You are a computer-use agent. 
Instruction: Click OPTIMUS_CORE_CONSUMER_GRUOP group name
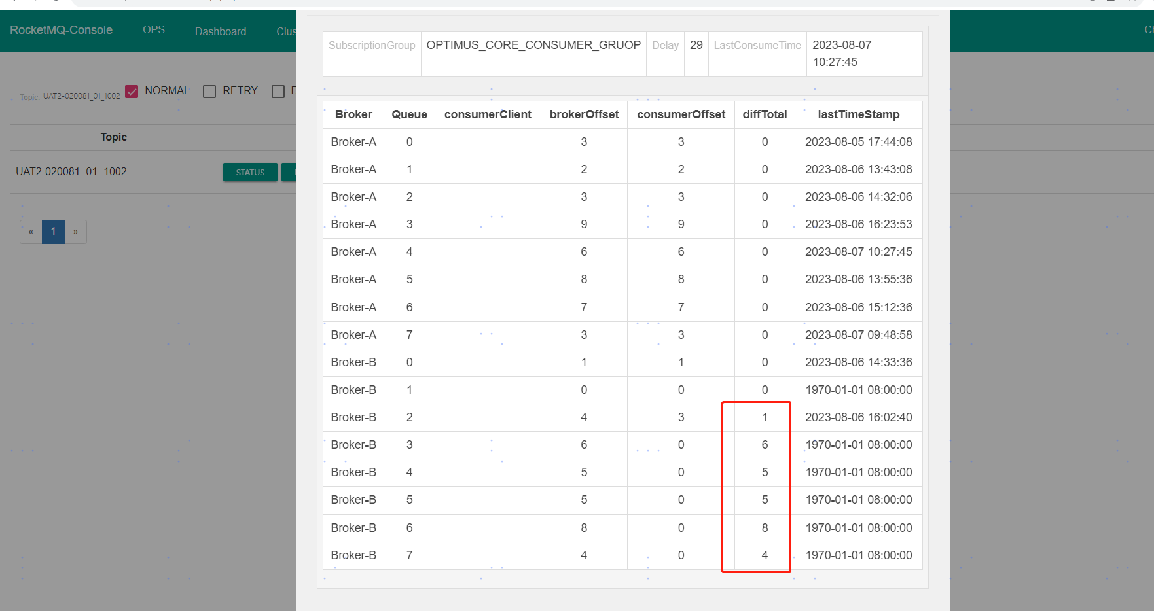pos(533,45)
